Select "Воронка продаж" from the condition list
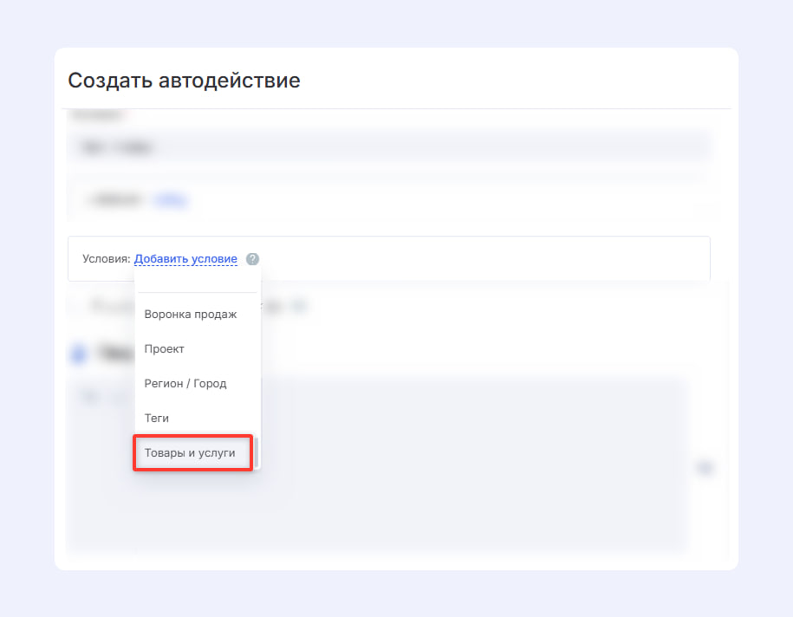The width and height of the screenshot is (793, 617). 190,314
